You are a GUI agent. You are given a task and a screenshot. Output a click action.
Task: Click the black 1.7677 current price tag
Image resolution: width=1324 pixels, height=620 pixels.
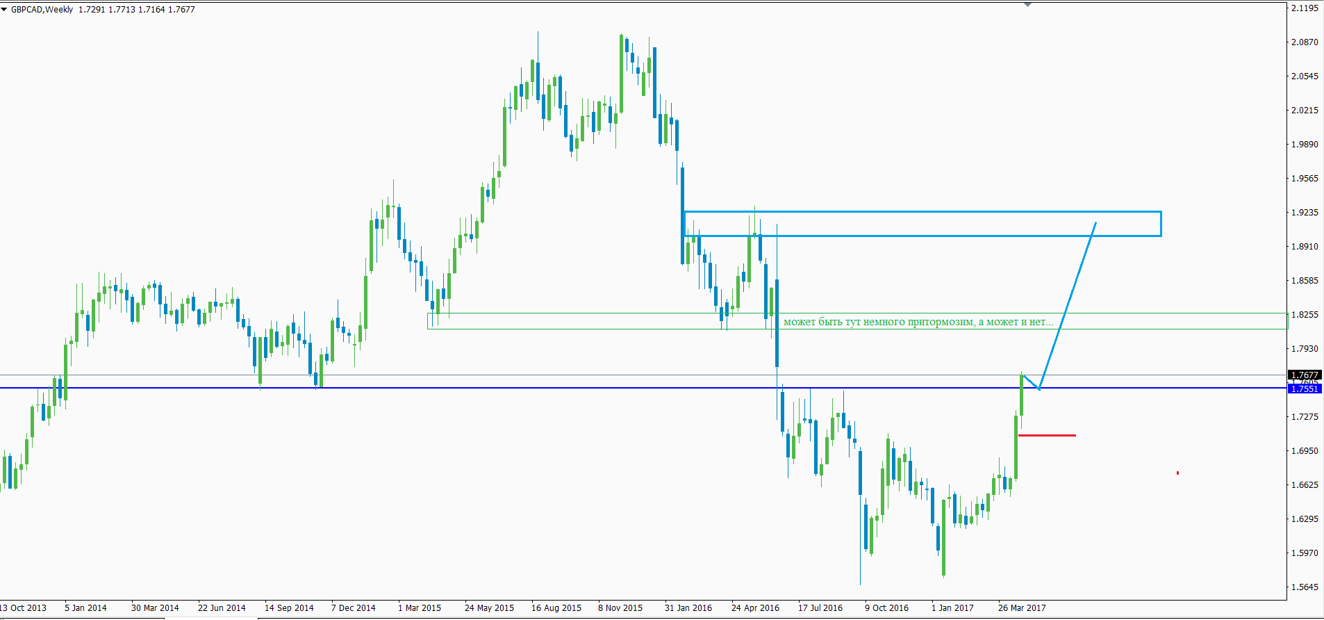pos(1305,375)
